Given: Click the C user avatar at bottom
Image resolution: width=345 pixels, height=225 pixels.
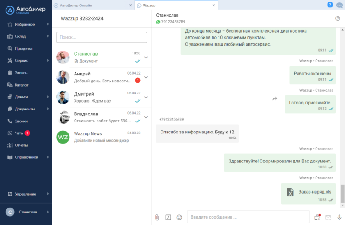Looking at the screenshot, I should pyautogui.click(x=10, y=212).
